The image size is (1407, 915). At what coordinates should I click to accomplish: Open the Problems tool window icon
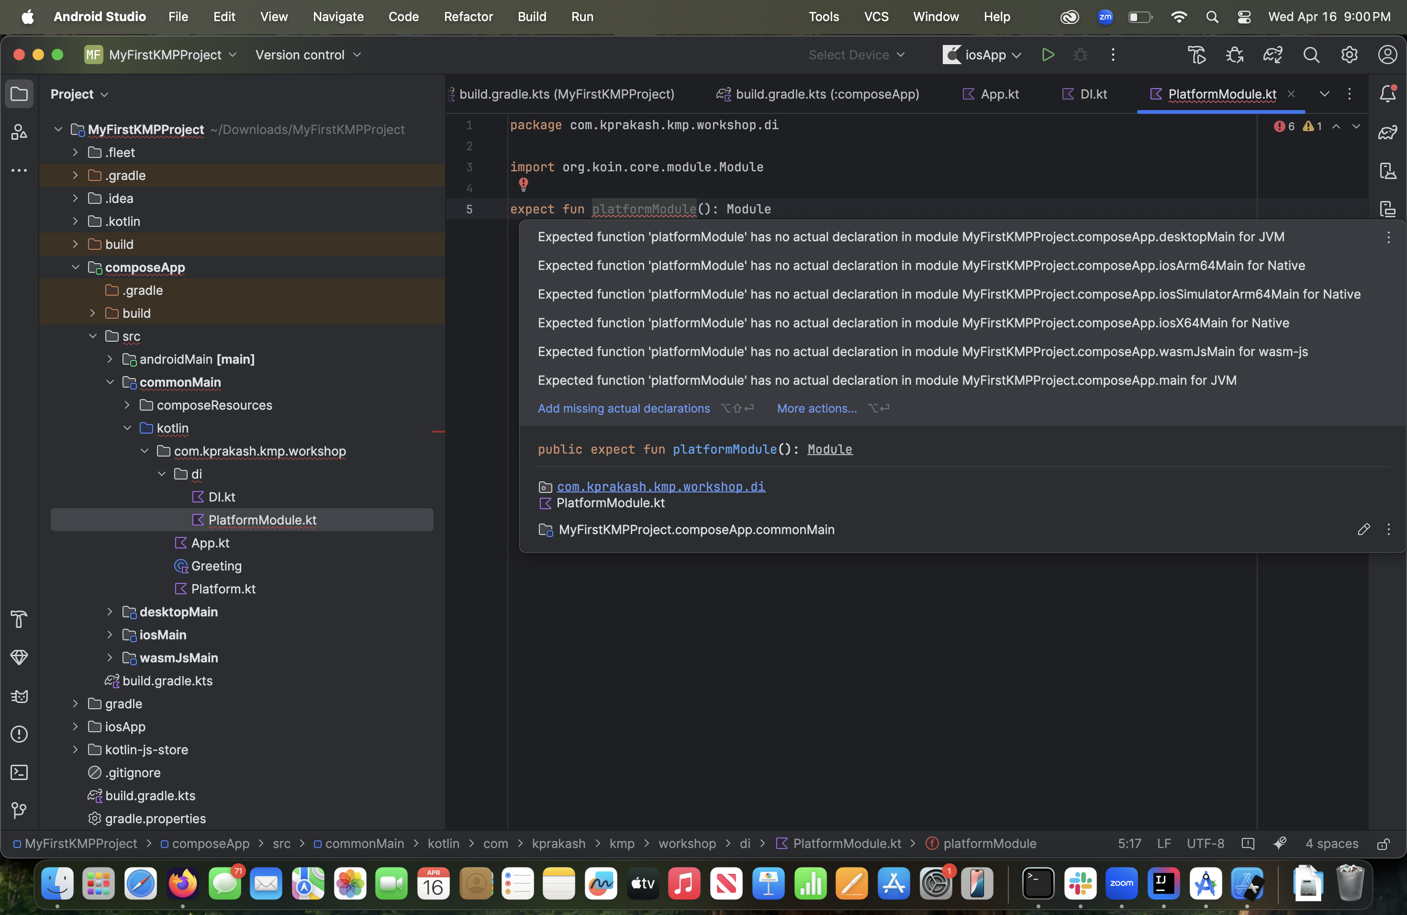tap(19, 734)
